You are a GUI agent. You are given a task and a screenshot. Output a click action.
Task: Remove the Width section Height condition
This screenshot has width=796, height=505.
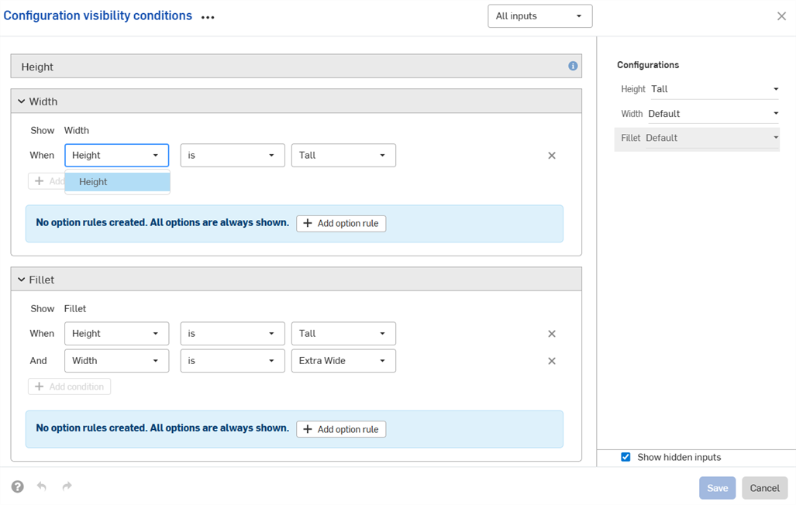[552, 156]
